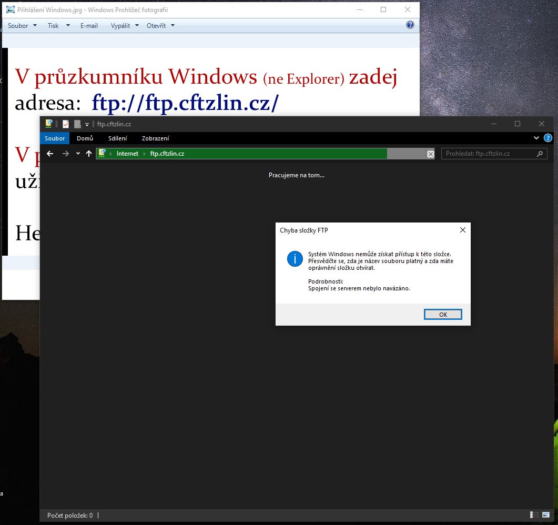This screenshot has height=525, width=558.
Task: Switch to details view icon in status bar
Action: [x=534, y=514]
